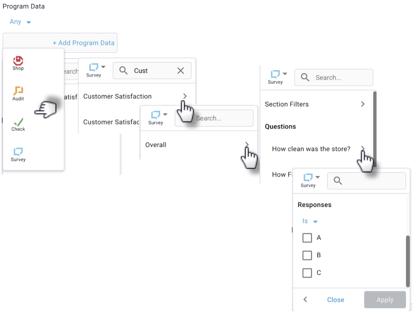Open the Any dropdown under Program Data

20,22
